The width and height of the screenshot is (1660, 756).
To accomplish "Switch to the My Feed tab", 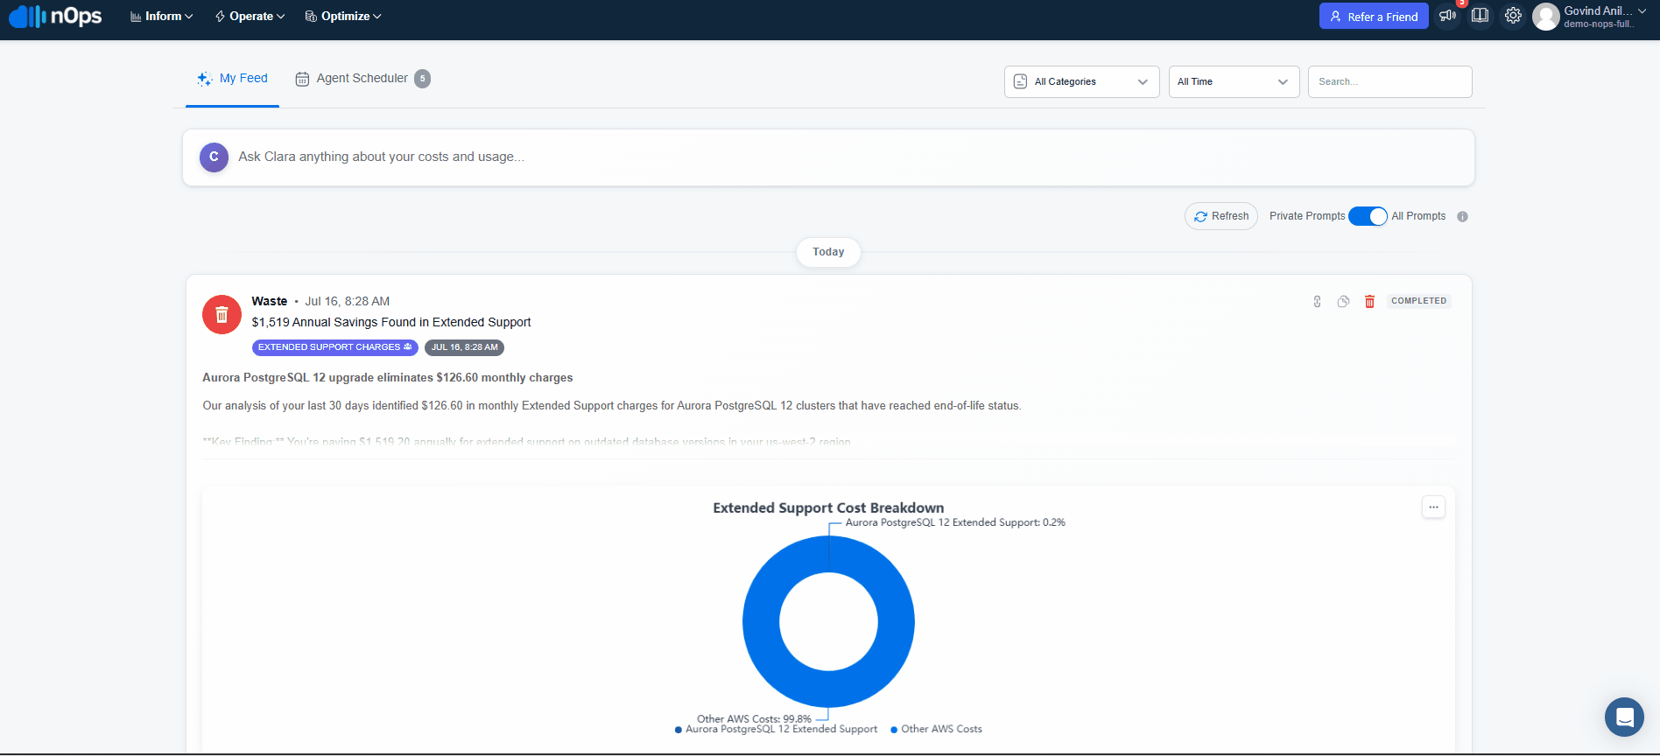I will 233,79.
